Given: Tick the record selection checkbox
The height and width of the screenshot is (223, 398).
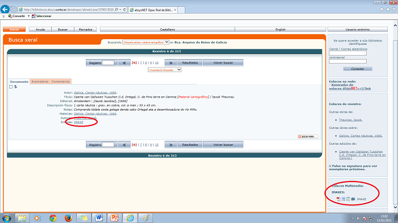Looking at the screenshot, I should pyautogui.click(x=11, y=87).
